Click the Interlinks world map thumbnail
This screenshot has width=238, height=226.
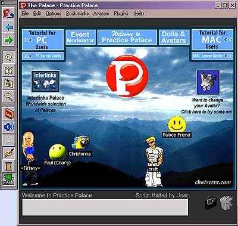click(x=45, y=82)
